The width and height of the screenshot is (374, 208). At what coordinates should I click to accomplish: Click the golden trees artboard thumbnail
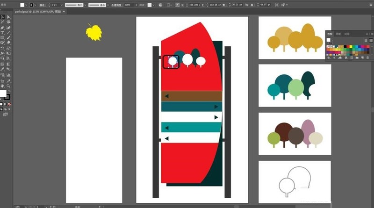[295, 38]
